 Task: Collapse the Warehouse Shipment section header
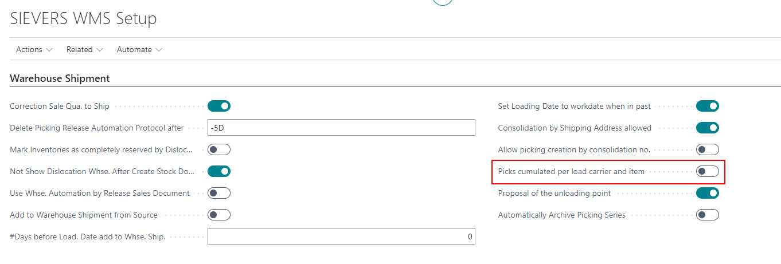[x=60, y=78]
